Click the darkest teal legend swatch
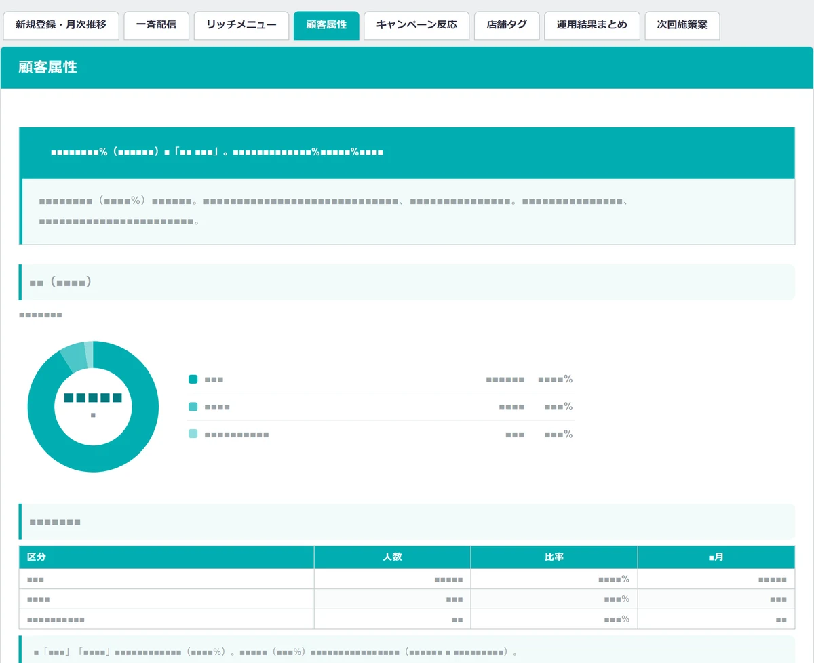Screen dimensions: 814x663 193,379
